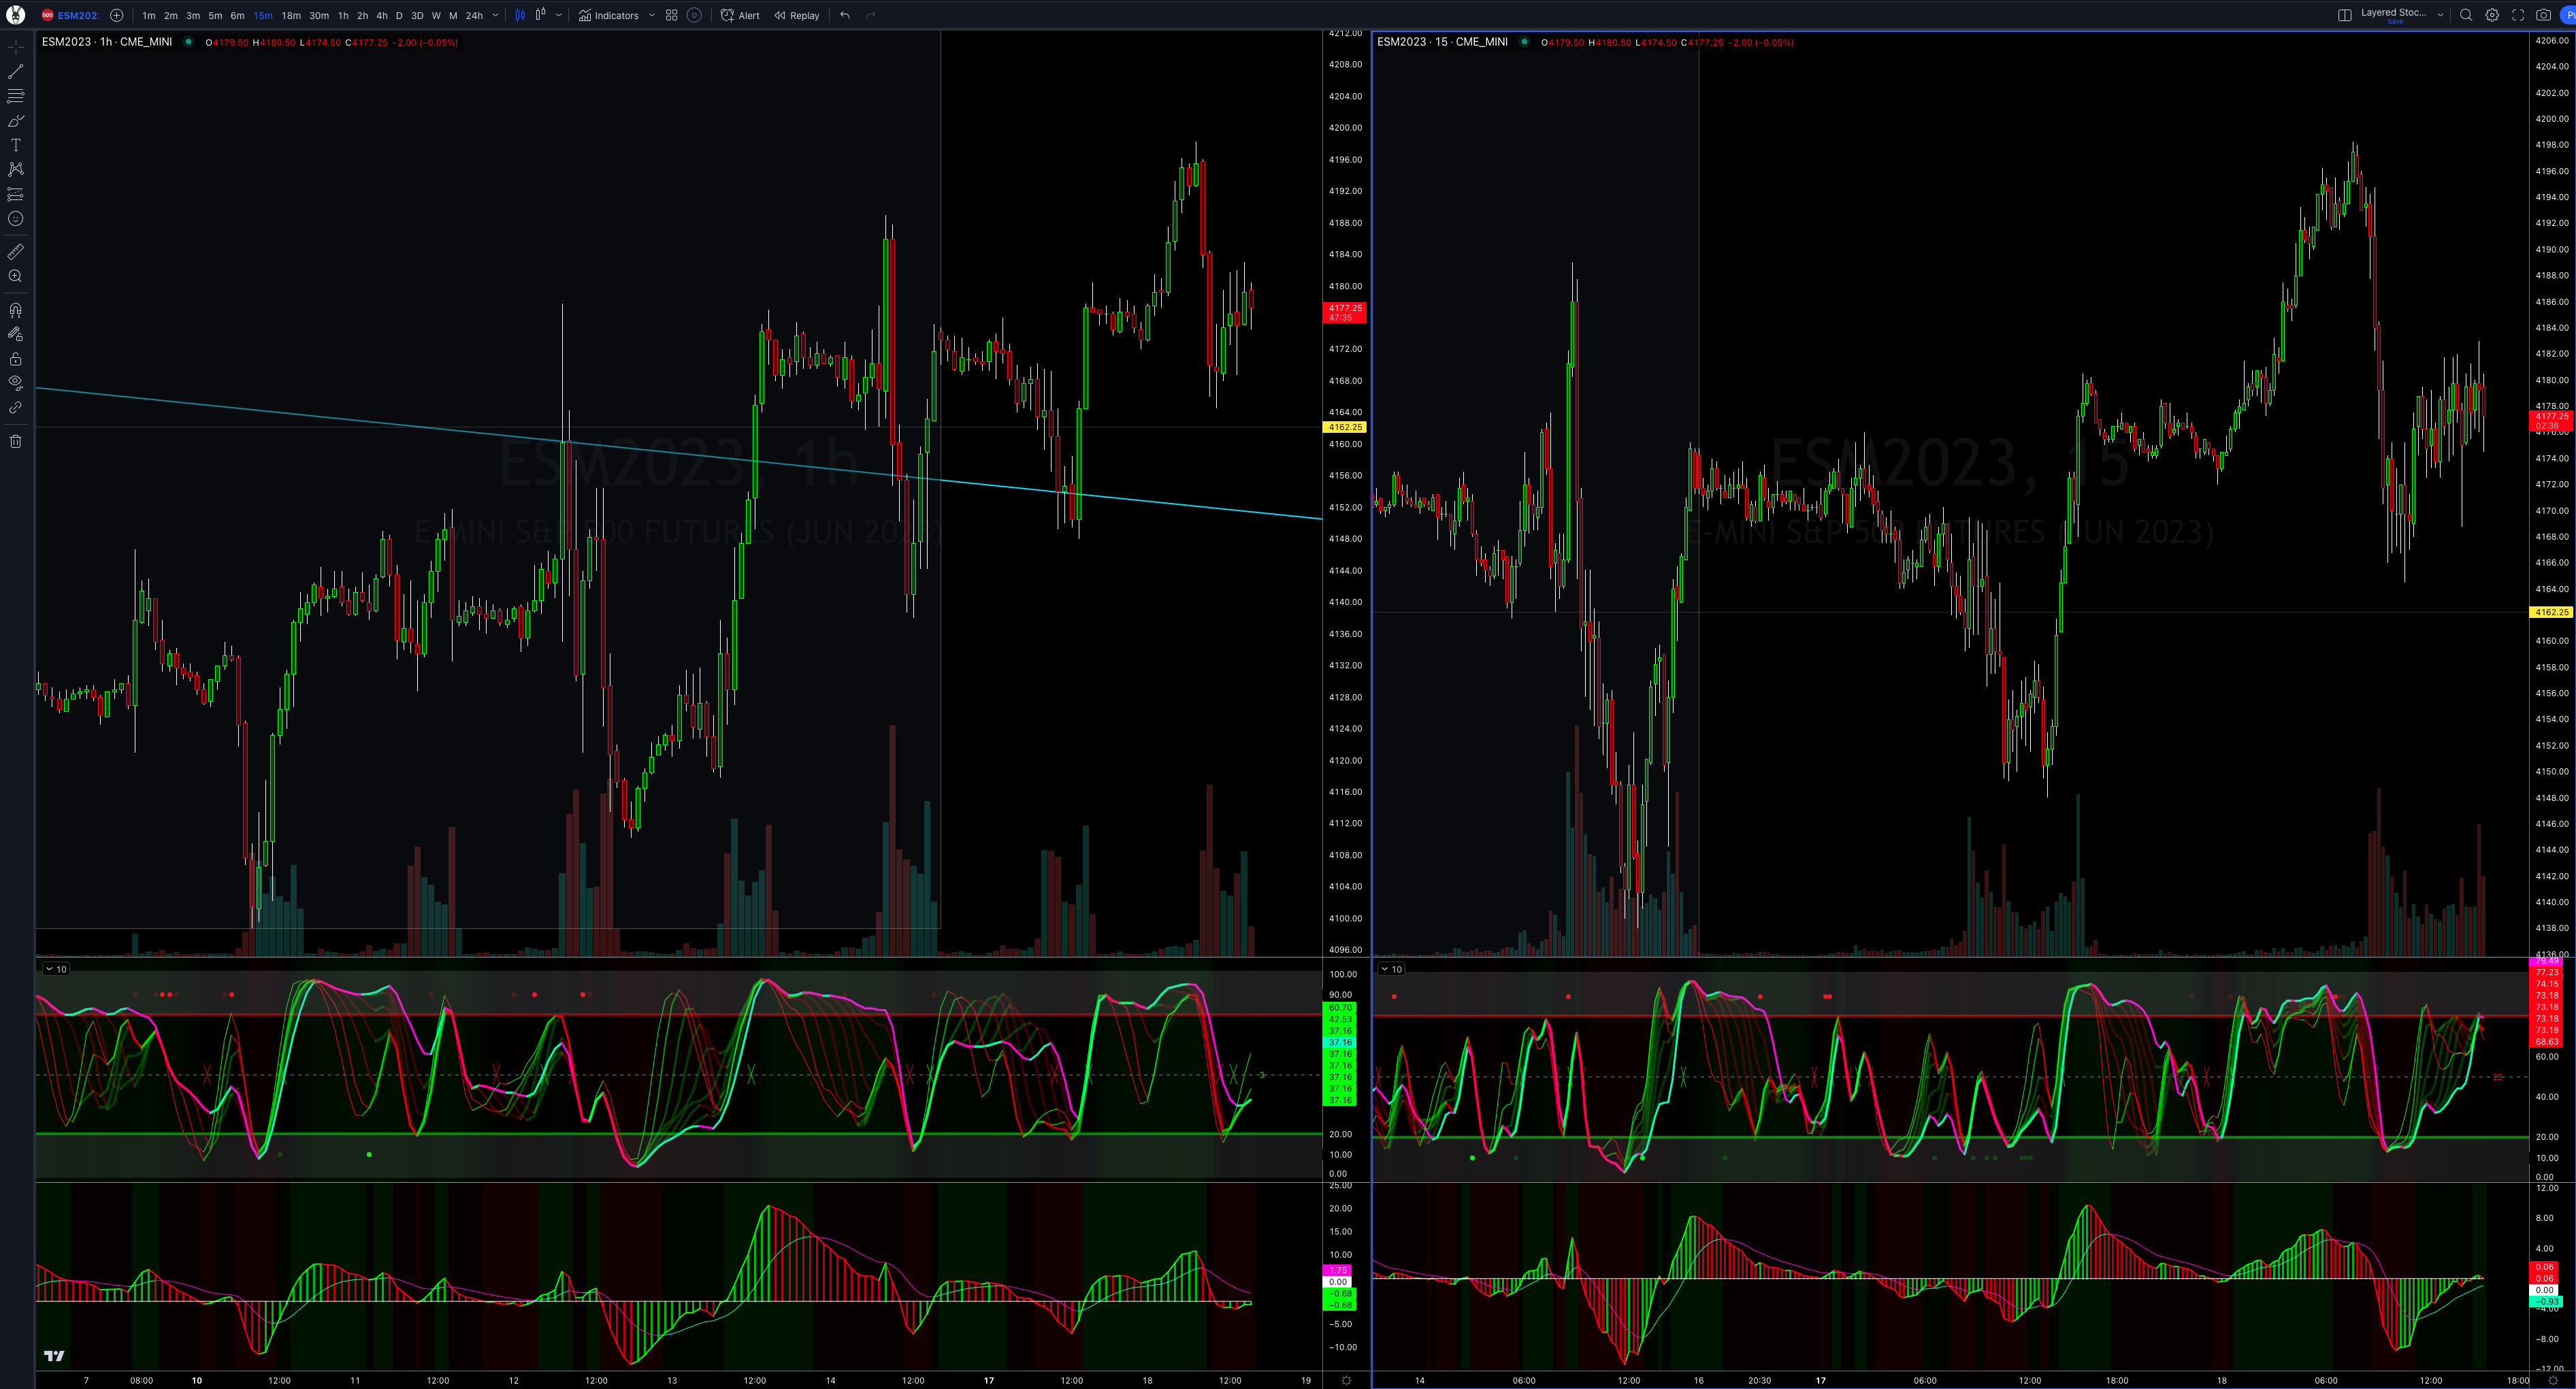
Task: Click the trash remove drawings icon
Action: [15, 441]
